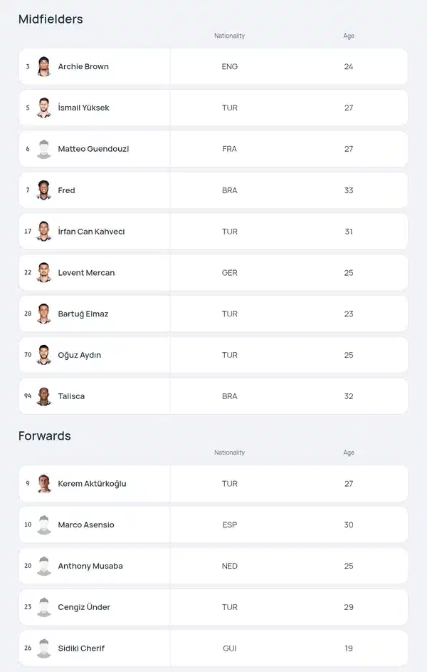Click İsmail Yüksek's avatar photo
The width and height of the screenshot is (427, 672).
click(44, 108)
